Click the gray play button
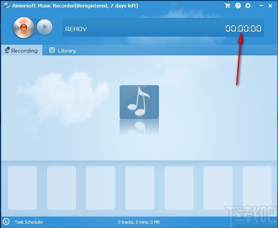 click(45, 27)
